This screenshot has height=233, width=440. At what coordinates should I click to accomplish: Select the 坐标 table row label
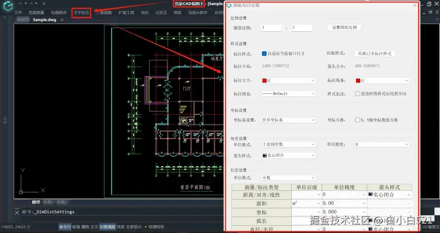[x=262, y=212]
